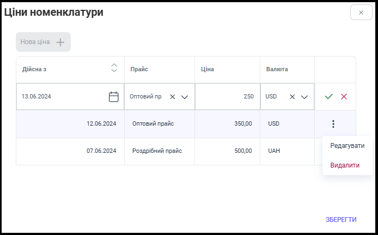This screenshot has width=378, height=235.
Task: Close the Ціни номенклатури dialog
Action: point(361,13)
